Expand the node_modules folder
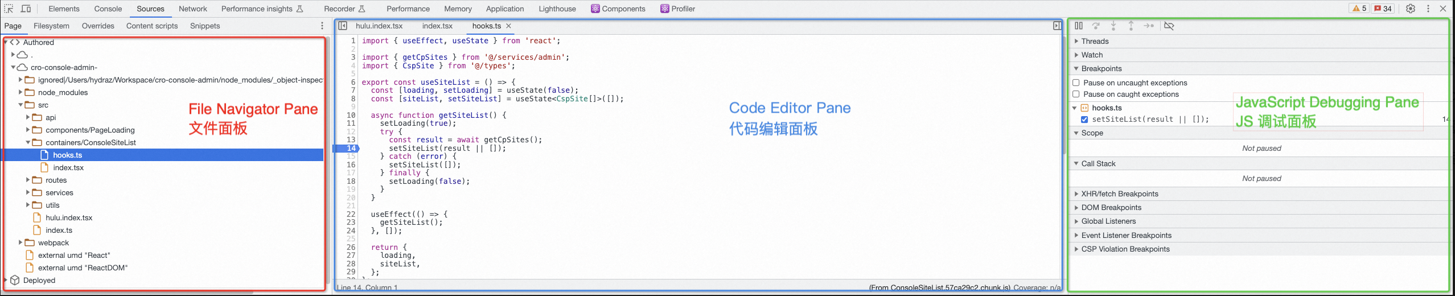Viewport: 1455px width, 296px height. pos(20,92)
